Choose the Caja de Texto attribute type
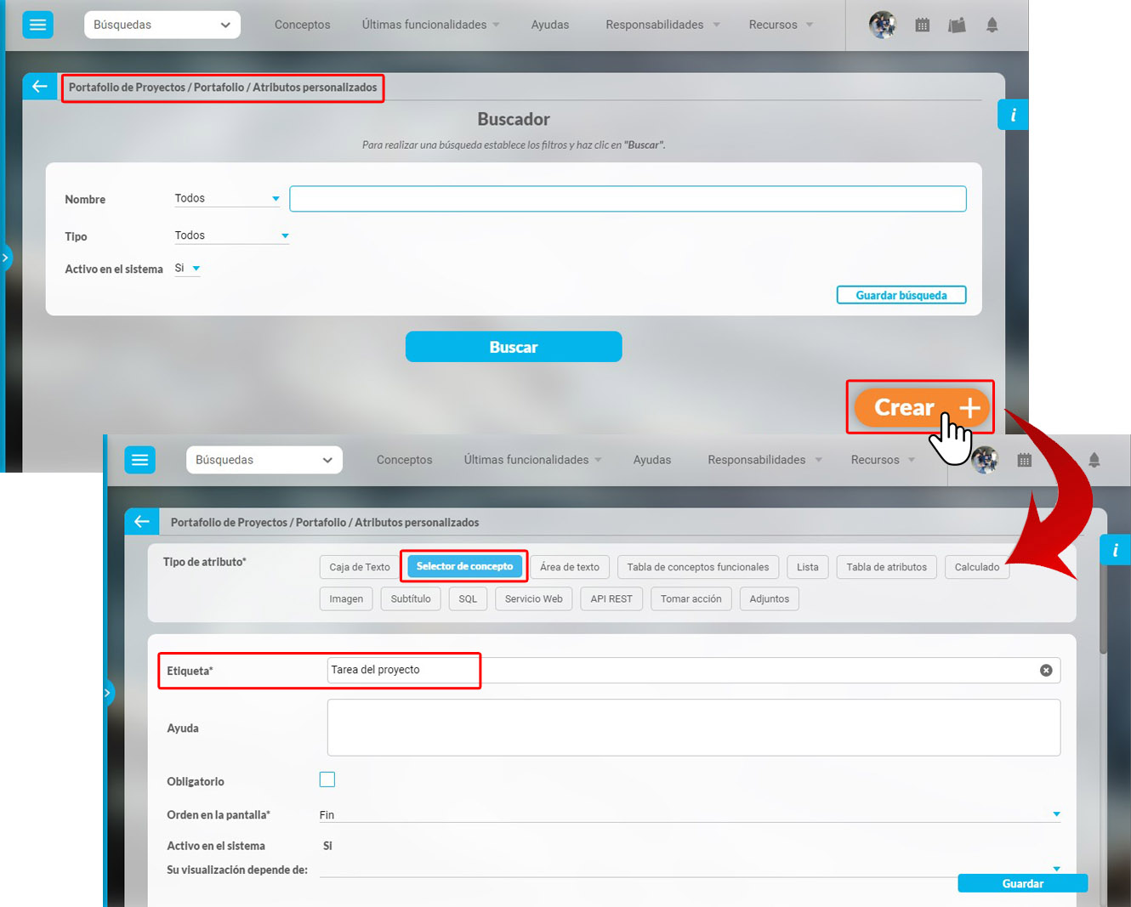The height and width of the screenshot is (907, 1131). point(360,567)
